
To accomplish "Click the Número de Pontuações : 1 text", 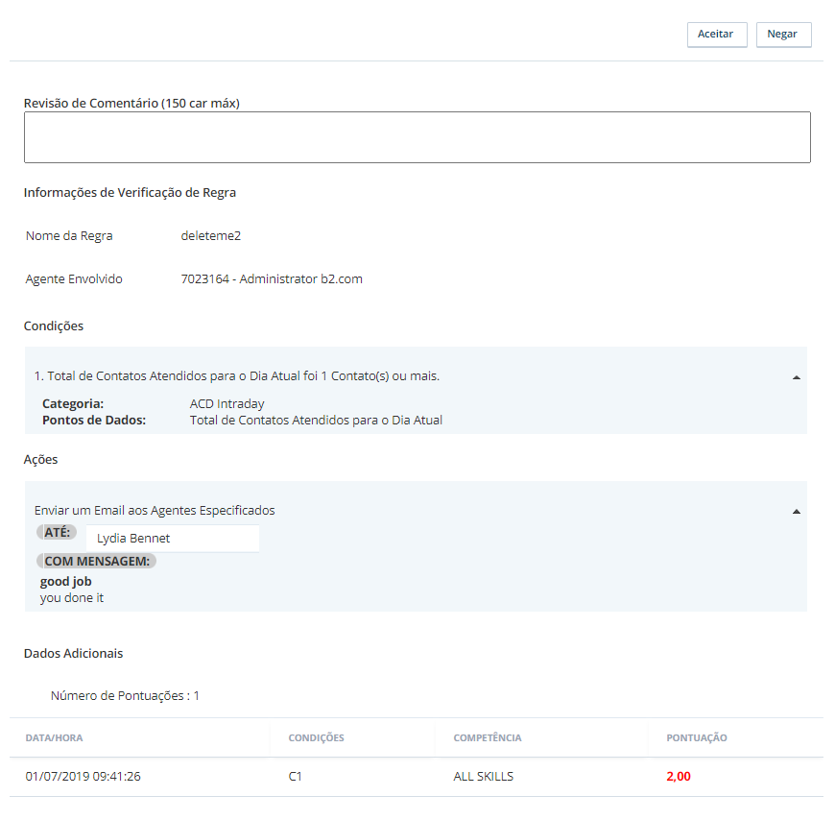I will 125,695.
